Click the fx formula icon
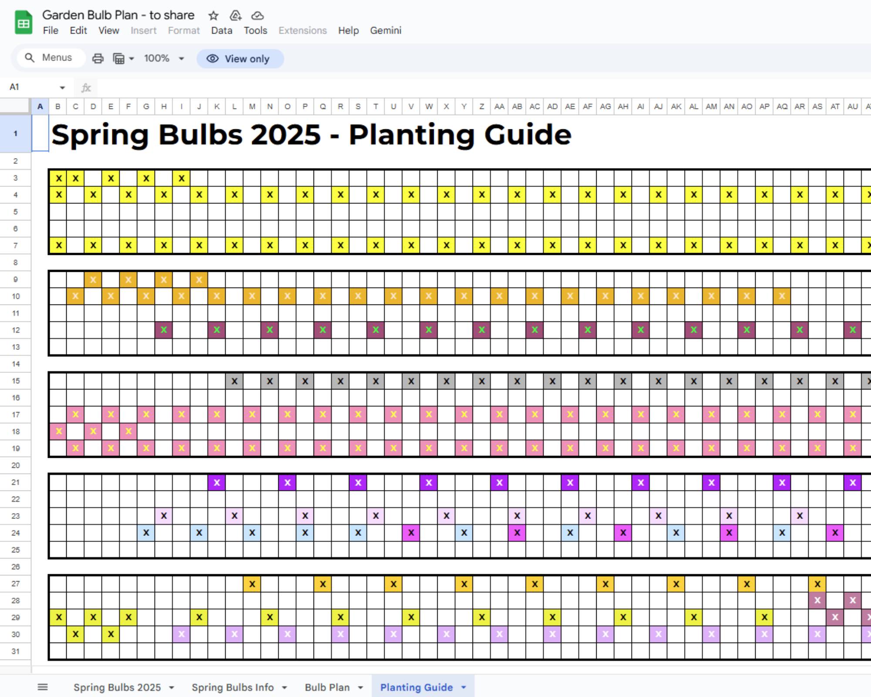The width and height of the screenshot is (871, 697). (x=86, y=87)
